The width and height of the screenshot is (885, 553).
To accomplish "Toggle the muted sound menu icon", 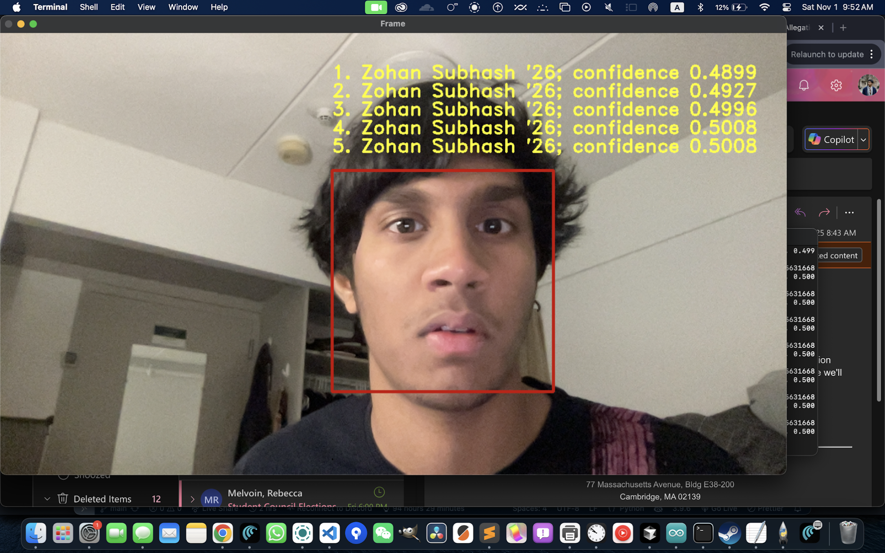I will pos(609,7).
